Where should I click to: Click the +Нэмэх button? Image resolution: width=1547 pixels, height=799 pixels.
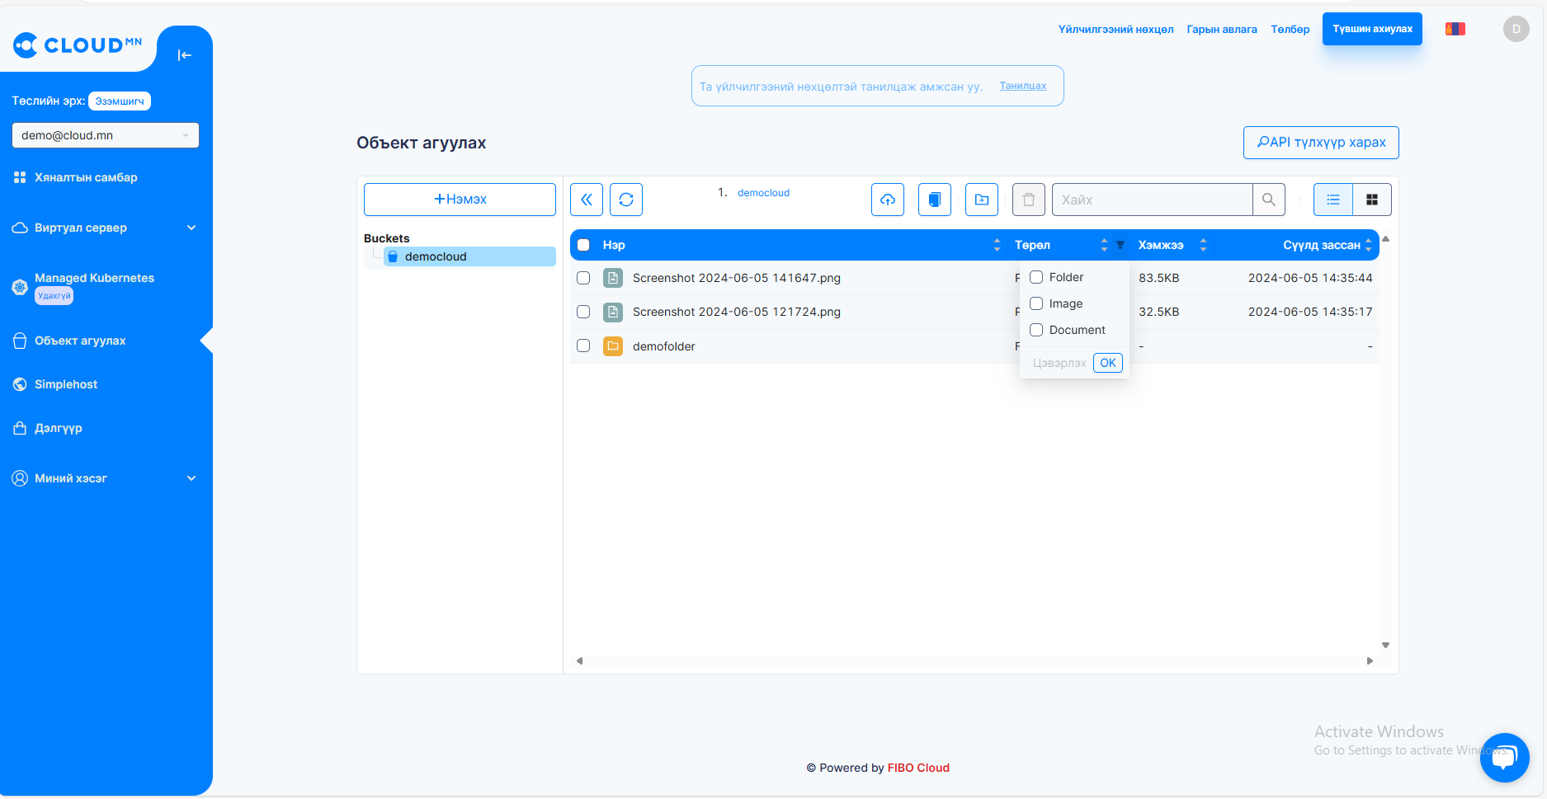(x=460, y=200)
